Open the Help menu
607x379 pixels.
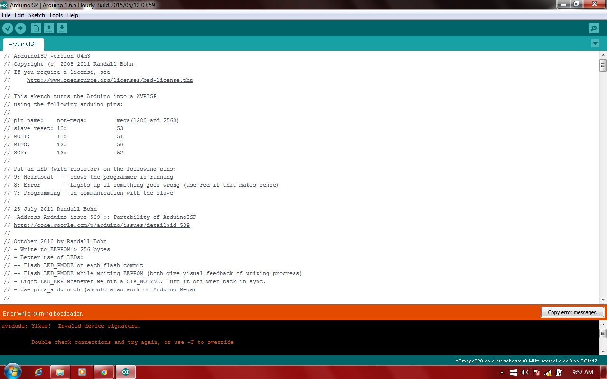pos(72,15)
